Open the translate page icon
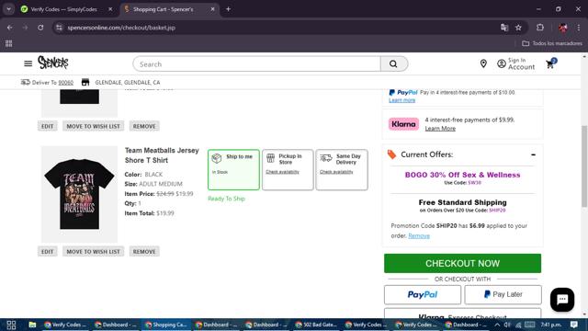Image resolution: width=588 pixels, height=331 pixels. [504, 28]
